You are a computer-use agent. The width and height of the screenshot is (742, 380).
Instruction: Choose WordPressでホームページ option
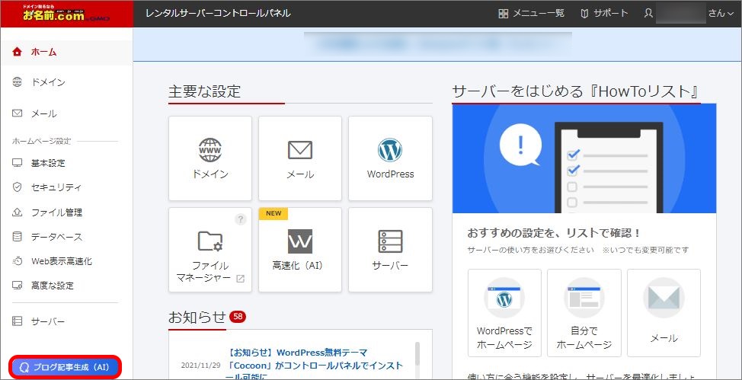504,313
